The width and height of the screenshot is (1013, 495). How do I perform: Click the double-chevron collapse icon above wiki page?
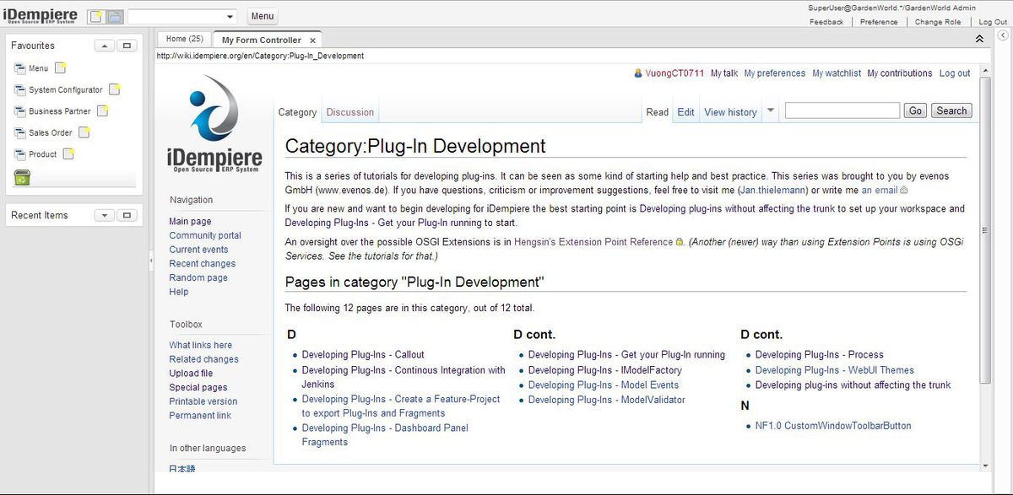pyautogui.click(x=979, y=39)
